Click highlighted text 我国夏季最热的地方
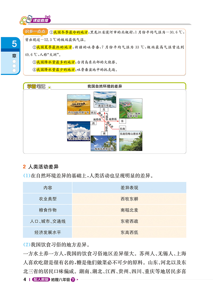 coord(54,47)
